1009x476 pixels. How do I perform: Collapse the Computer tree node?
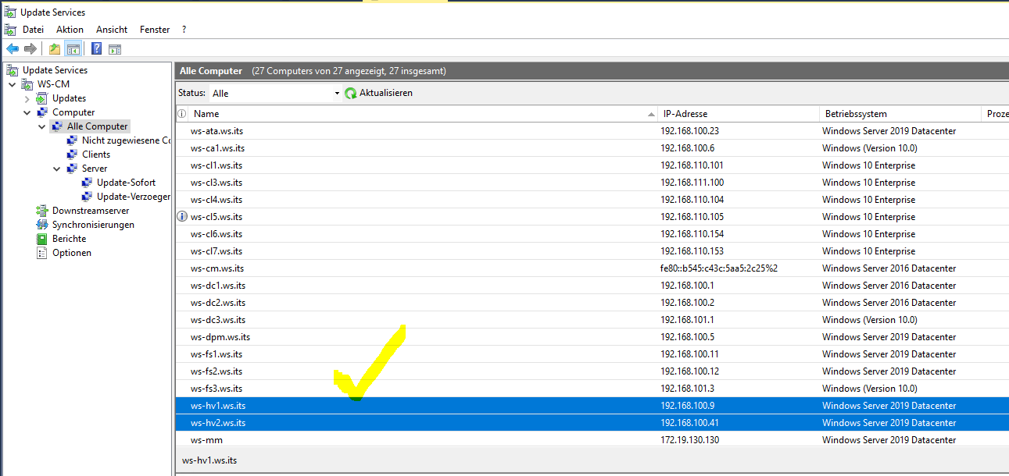coord(27,112)
